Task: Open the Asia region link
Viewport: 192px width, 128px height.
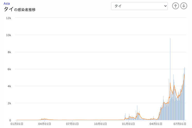Action: tap(7, 4)
